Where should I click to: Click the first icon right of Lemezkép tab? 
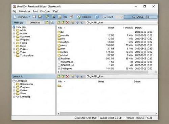pyautogui.click(x=47, y=23)
